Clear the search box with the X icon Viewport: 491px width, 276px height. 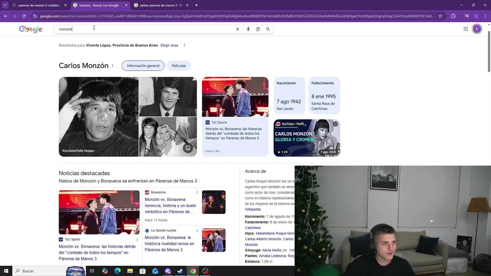click(237, 29)
